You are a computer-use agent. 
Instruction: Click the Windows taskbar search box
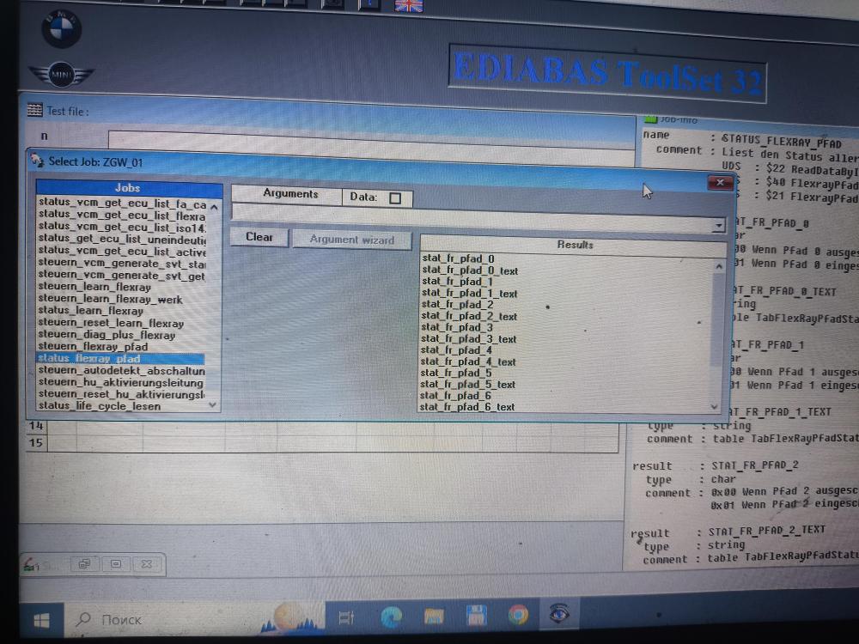[194, 619]
